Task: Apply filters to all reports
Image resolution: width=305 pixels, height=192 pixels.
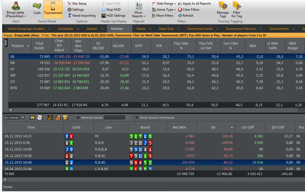Action: (194, 3)
